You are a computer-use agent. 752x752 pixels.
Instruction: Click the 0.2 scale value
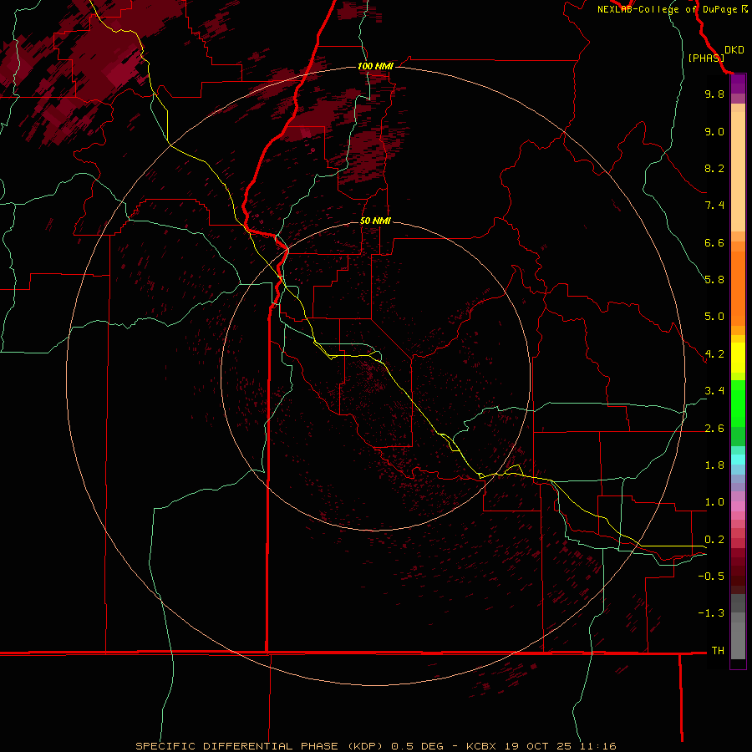(714, 540)
